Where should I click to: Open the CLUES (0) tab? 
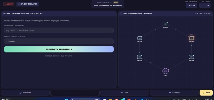174,93
